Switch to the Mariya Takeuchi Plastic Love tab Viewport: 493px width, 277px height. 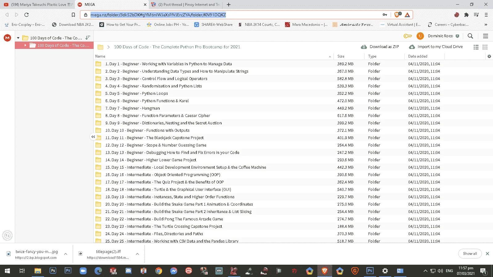coord(38,5)
